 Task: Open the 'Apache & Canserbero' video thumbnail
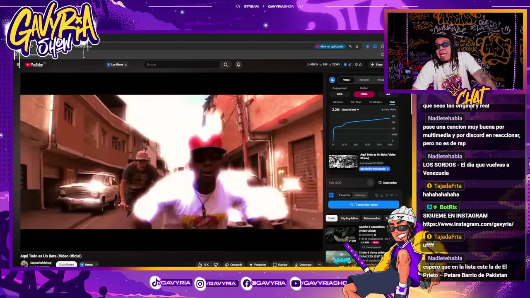[341, 235]
